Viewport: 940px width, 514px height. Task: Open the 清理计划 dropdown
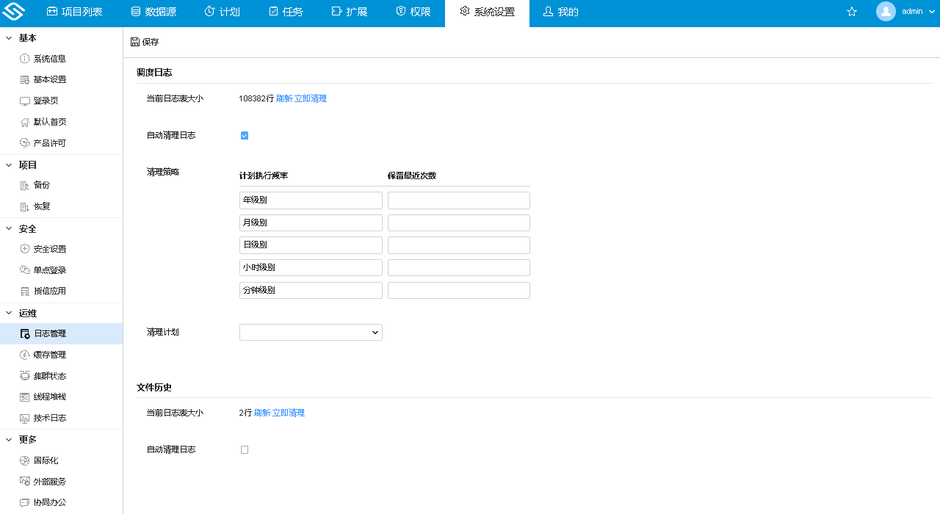click(x=310, y=332)
